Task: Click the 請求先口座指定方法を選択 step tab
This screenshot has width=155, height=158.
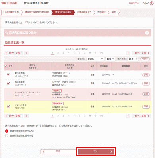Action: coord(37,12)
